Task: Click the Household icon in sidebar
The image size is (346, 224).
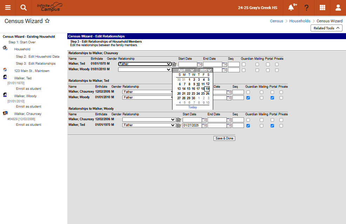Action: (5, 48)
